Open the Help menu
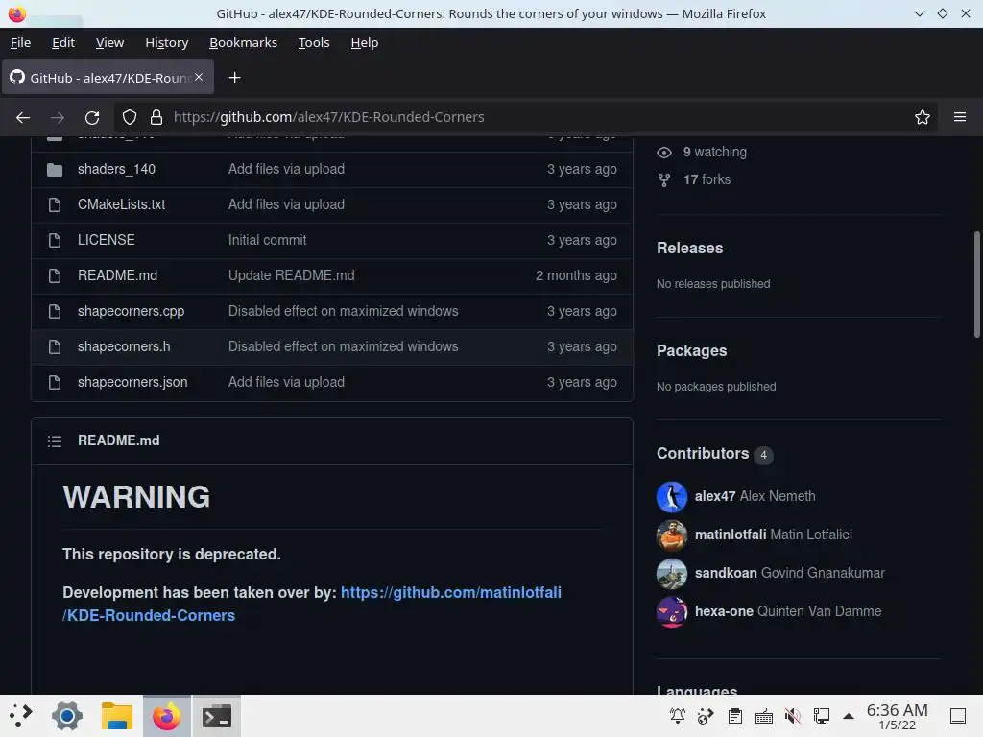 point(364,42)
